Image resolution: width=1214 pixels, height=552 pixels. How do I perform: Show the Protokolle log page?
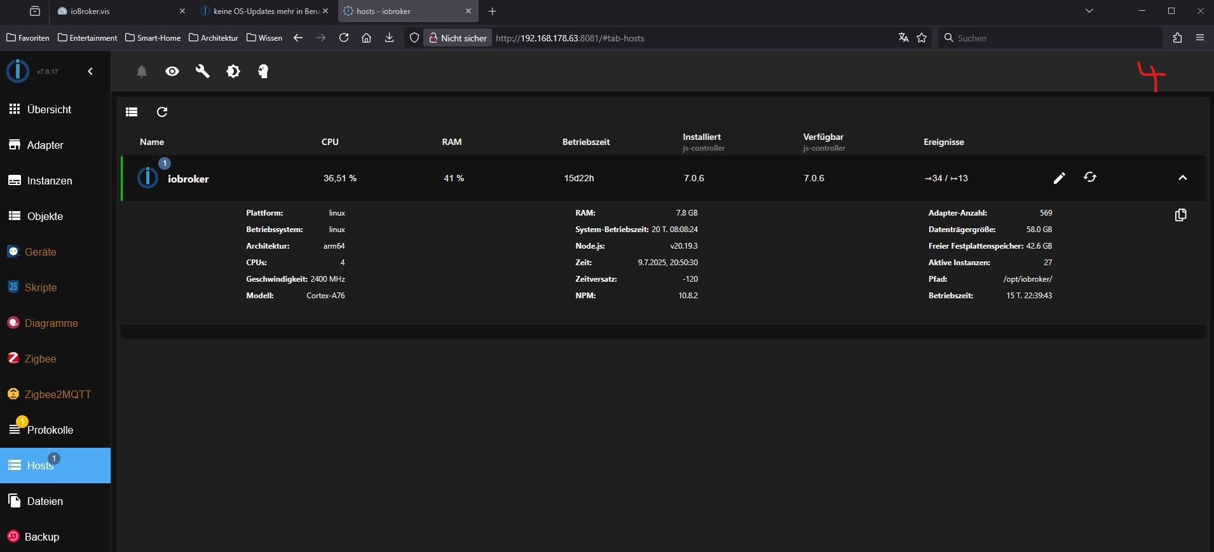click(55, 430)
